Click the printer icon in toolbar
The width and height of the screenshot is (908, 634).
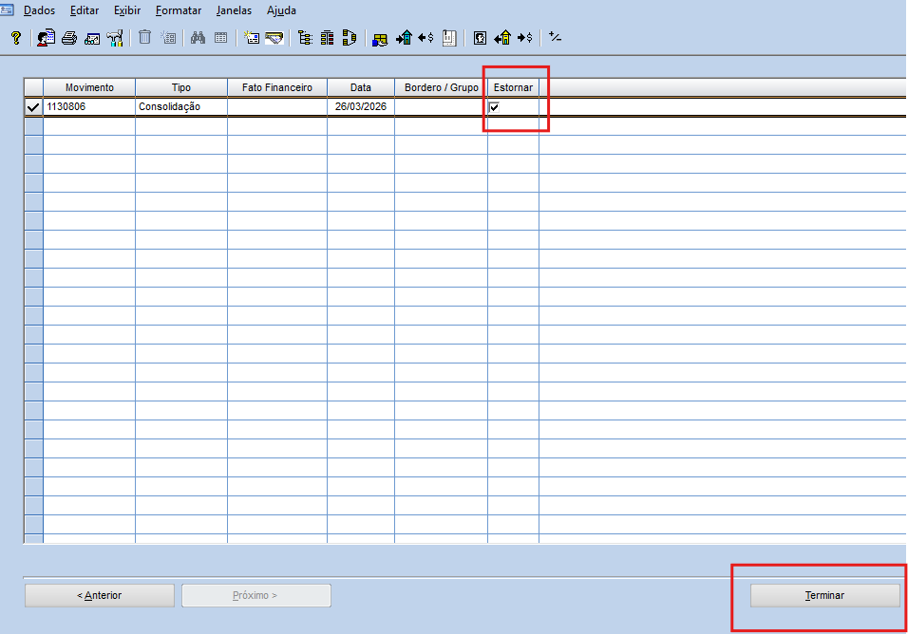click(69, 38)
